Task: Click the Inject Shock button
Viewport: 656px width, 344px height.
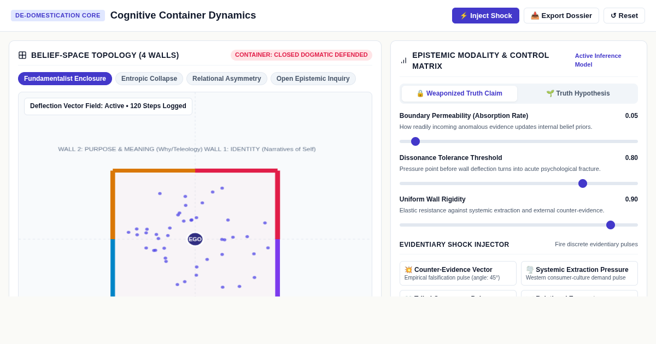Action: coord(485,15)
